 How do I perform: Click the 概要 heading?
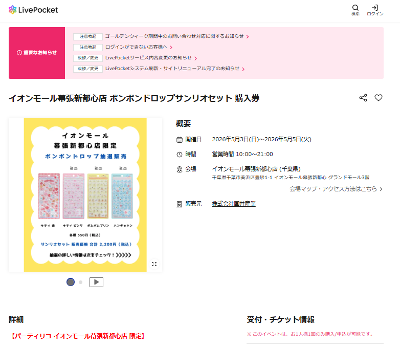[x=183, y=123]
